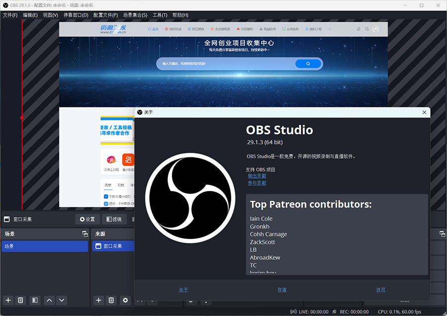Open scene filters icon in scenes toolbar
The width and height of the screenshot is (447, 316).
pos(34,300)
